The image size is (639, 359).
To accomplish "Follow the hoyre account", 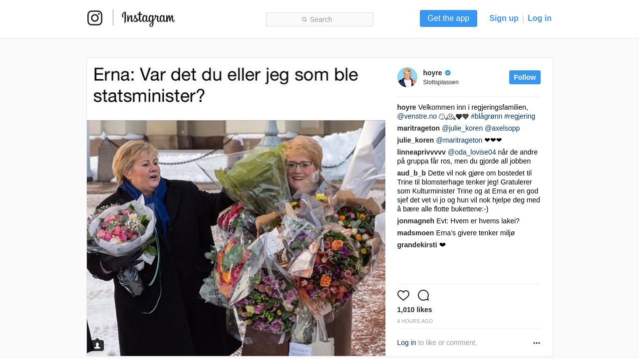I will [x=525, y=77].
